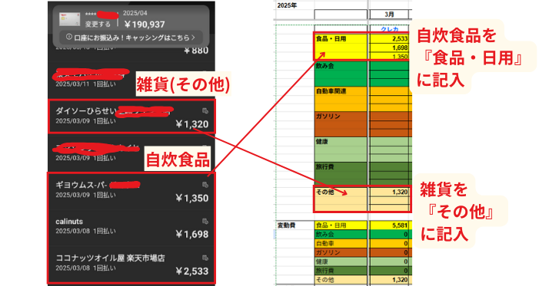Click the detail icon on calinuts row

[205, 222]
